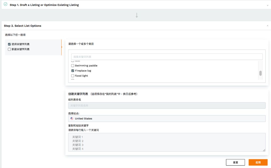Image resolution: width=271 pixels, height=168 pixels.
Task: Click the 重置 reset button
Action: (x=235, y=162)
